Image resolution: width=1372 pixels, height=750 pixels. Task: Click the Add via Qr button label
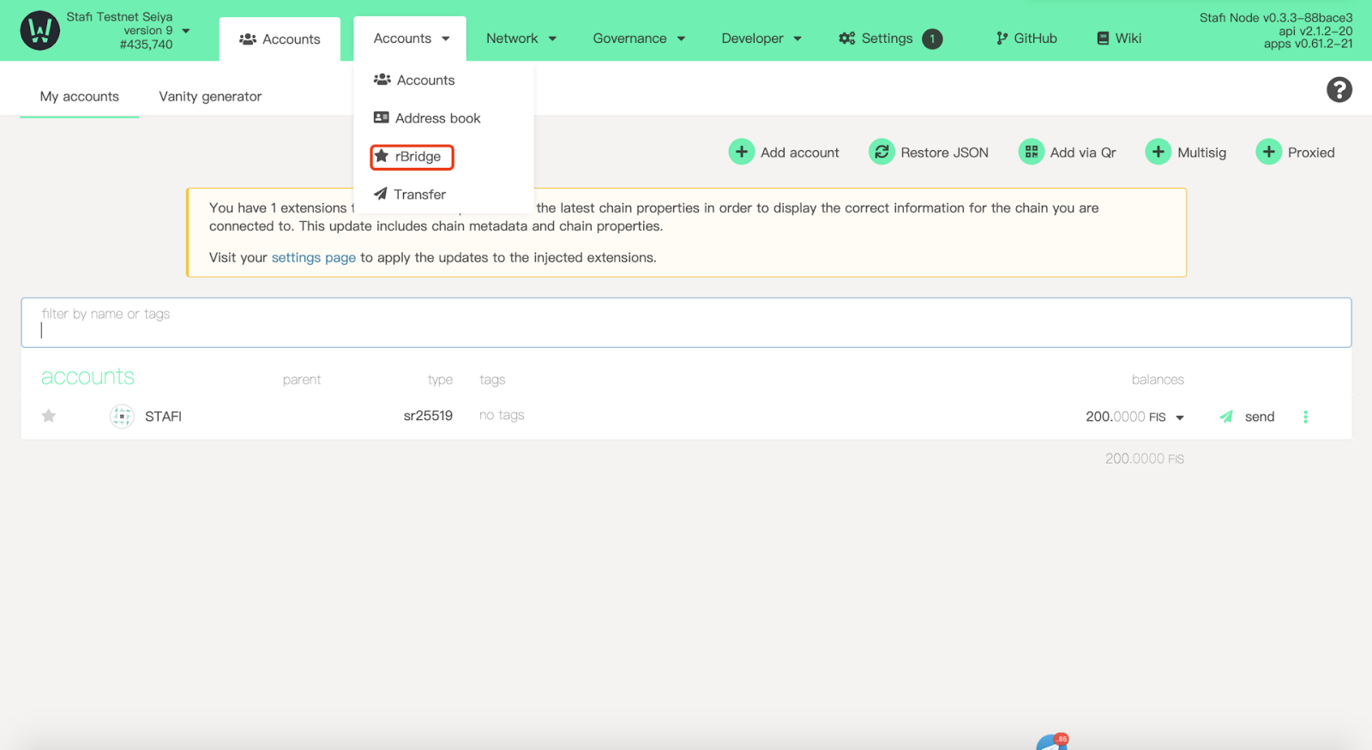[1083, 153]
